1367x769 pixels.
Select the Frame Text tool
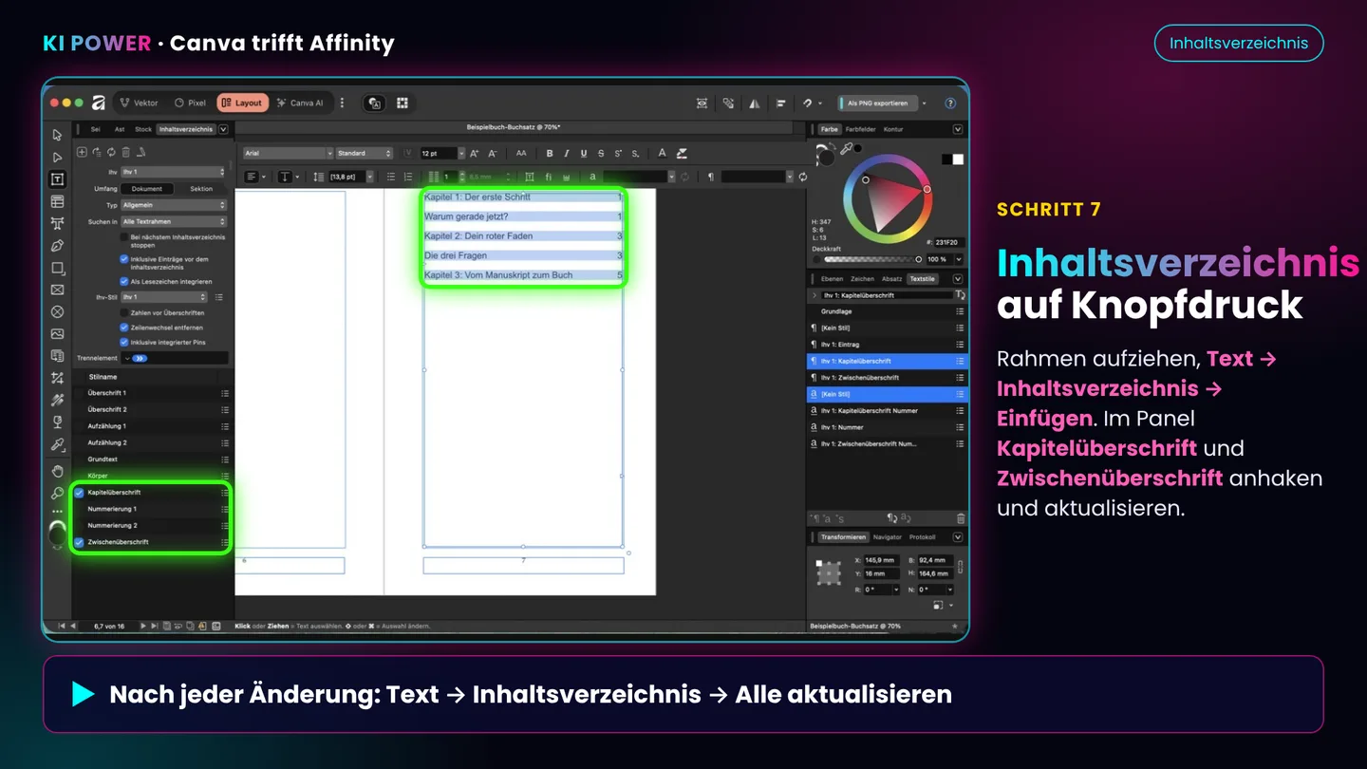[57, 179]
